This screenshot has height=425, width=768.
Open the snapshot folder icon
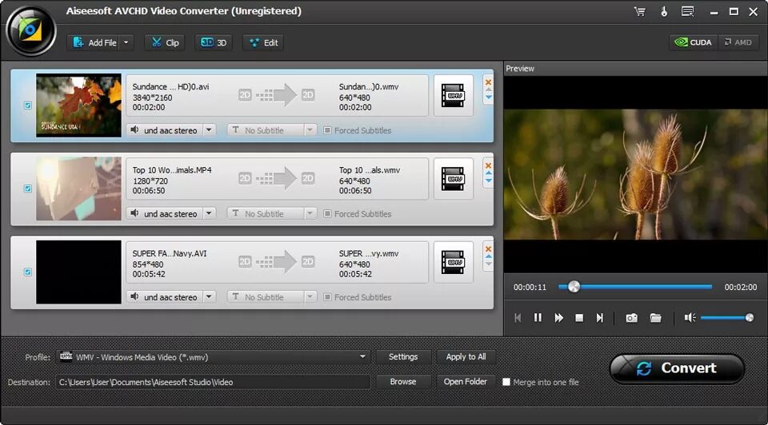coord(655,318)
